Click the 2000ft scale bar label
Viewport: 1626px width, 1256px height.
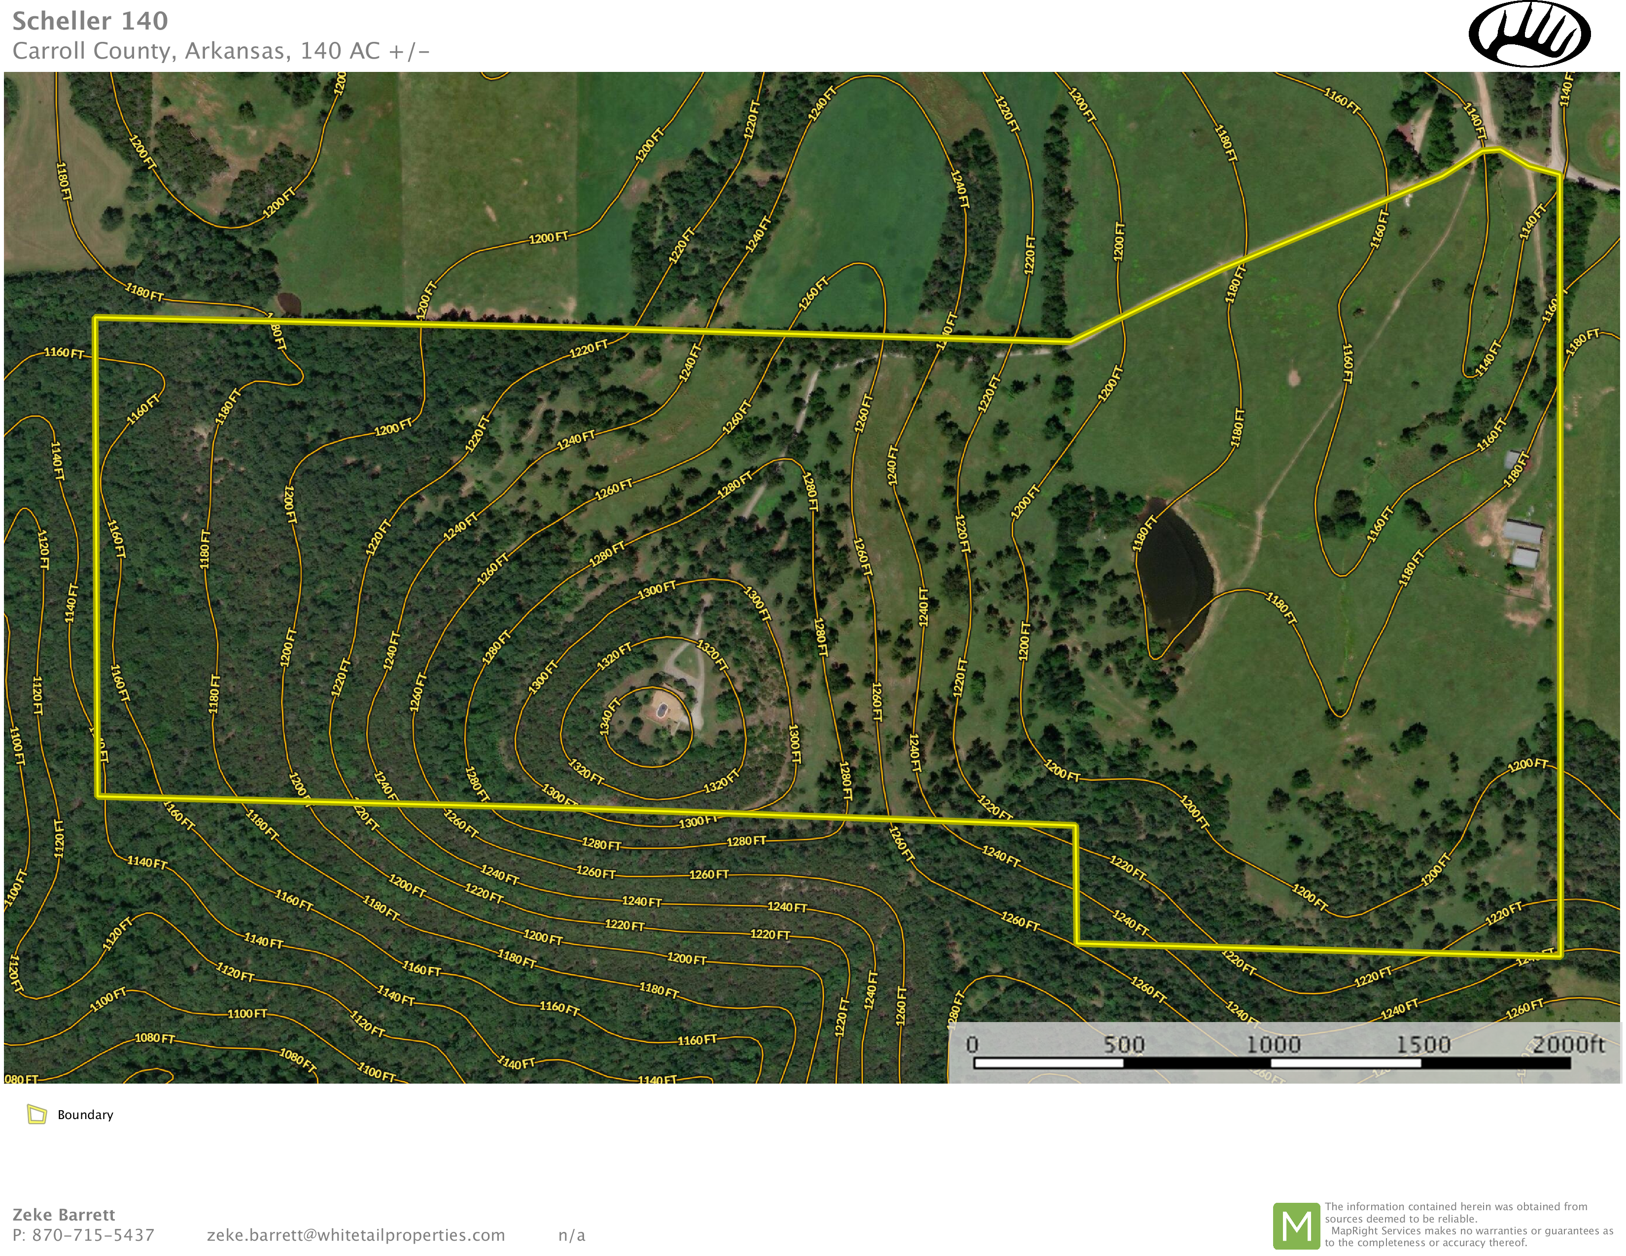[1568, 1045]
